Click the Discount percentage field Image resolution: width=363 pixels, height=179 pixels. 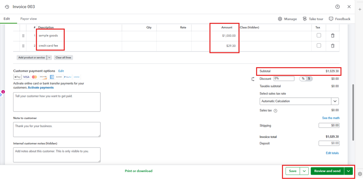(x=284, y=78)
